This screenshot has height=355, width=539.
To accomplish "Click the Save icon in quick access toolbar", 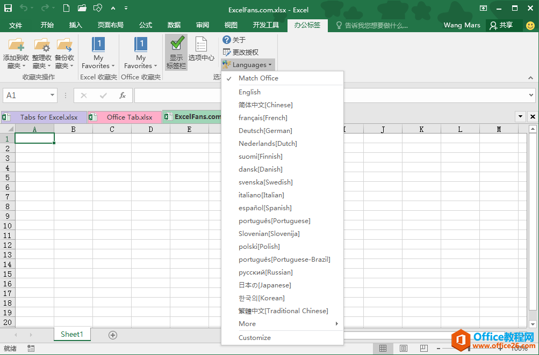I will pyautogui.click(x=8, y=8).
